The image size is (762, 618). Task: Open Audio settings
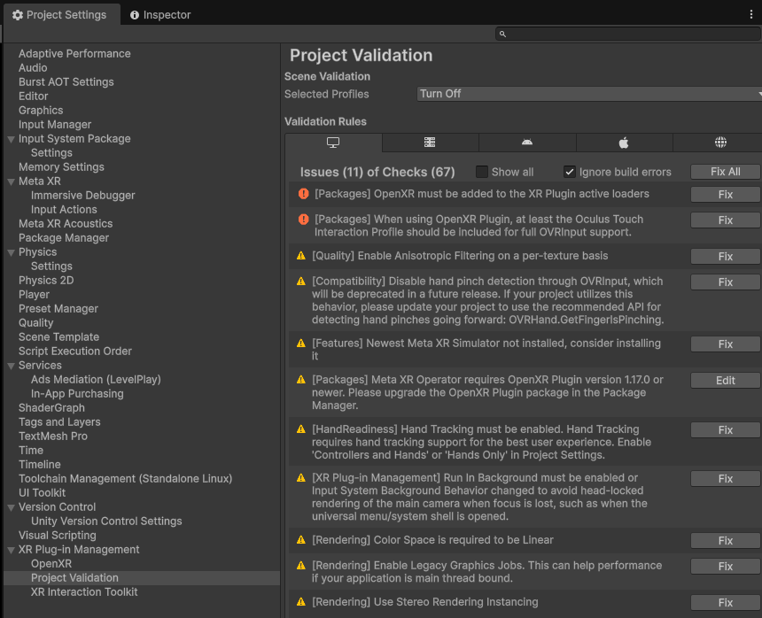tap(33, 67)
